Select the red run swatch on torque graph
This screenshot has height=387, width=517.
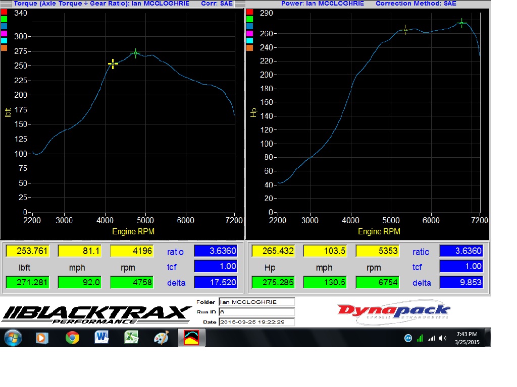(x=4, y=12)
